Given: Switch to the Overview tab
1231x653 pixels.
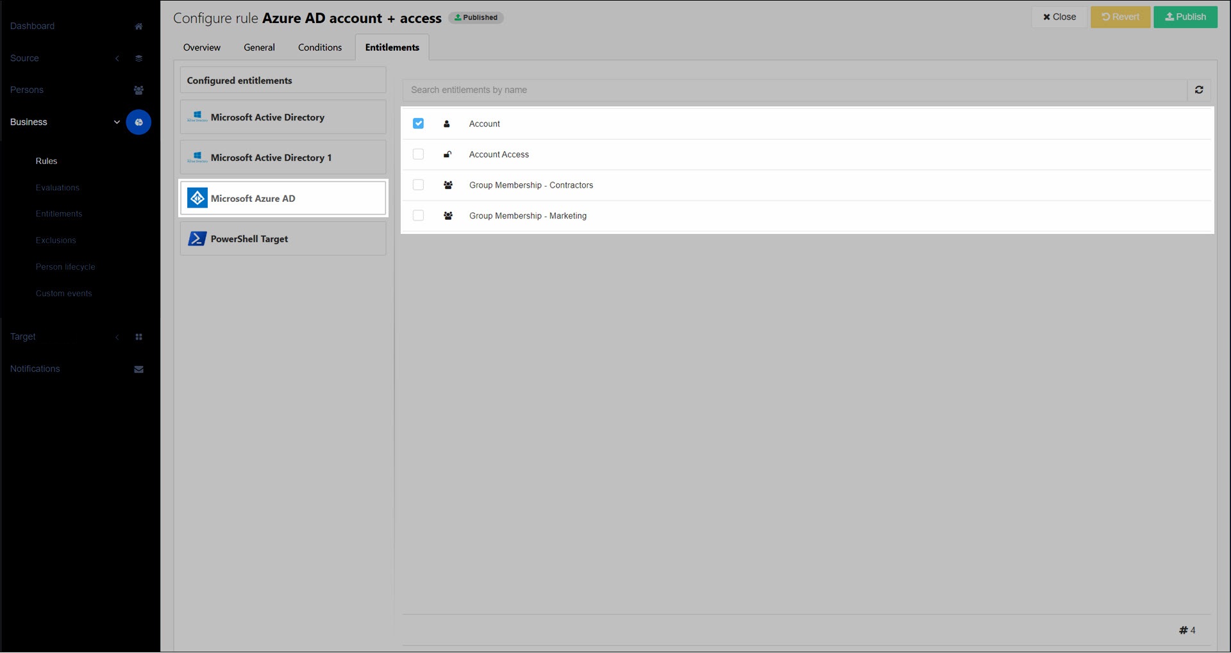Looking at the screenshot, I should click(201, 47).
